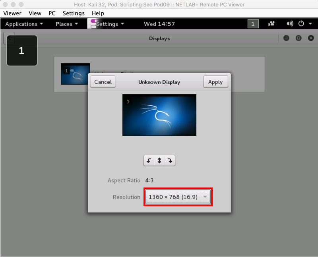Rotate display clockwise icon
Image resolution: width=318 pixels, height=257 pixels.
tap(170, 160)
